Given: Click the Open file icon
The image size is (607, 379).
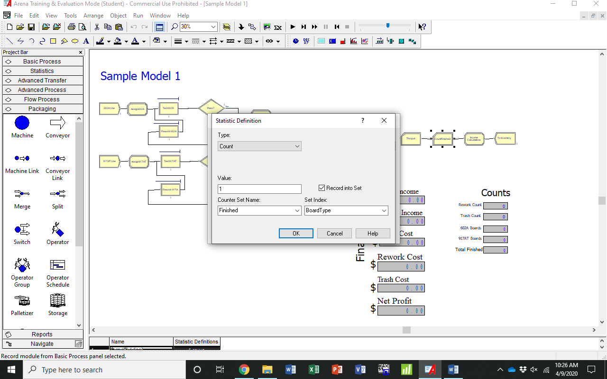Looking at the screenshot, I should [20, 27].
